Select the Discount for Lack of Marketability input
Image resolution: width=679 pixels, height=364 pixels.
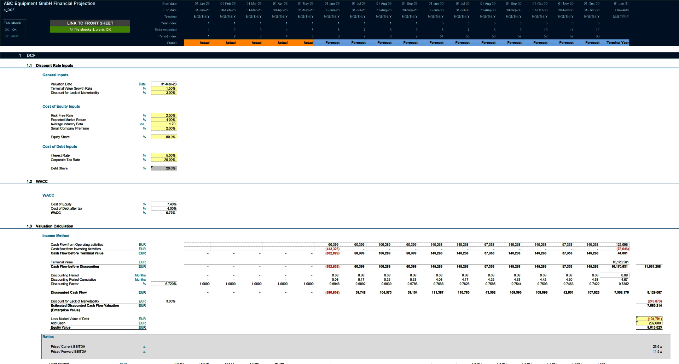point(164,93)
